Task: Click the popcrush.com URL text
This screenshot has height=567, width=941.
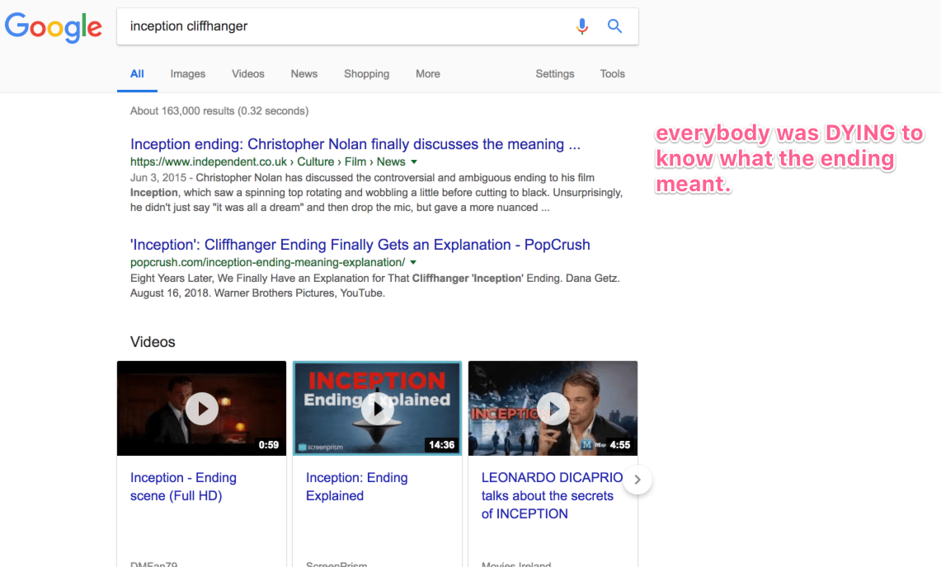Action: (x=268, y=262)
